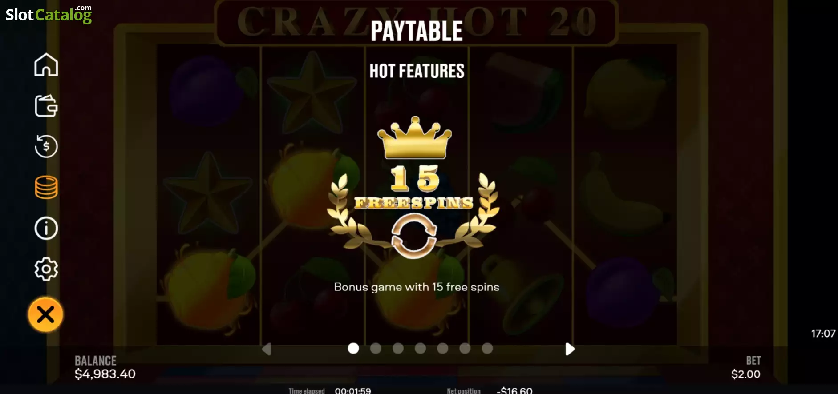The image size is (838, 394).
Task: Open the home icon in sidebar
Action: tap(46, 65)
